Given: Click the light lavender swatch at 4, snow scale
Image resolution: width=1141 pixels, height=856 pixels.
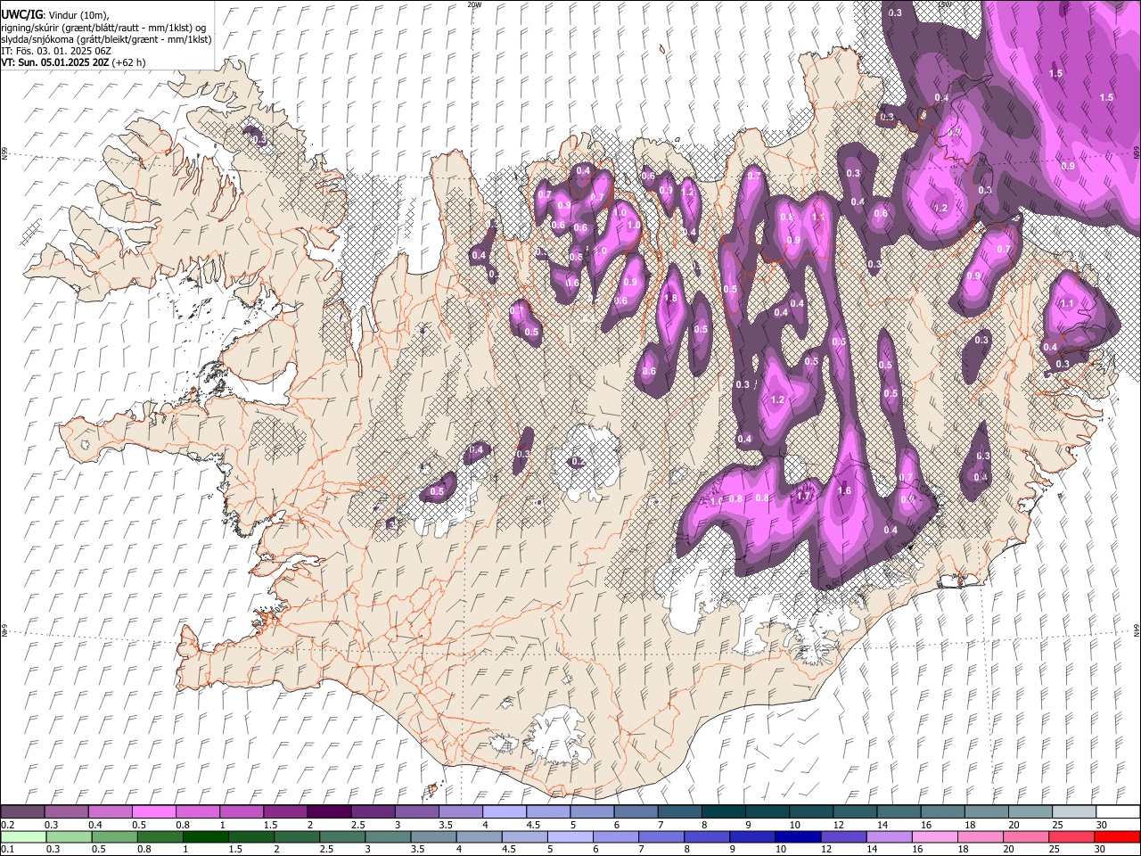Looking at the screenshot, I should pos(503,812).
